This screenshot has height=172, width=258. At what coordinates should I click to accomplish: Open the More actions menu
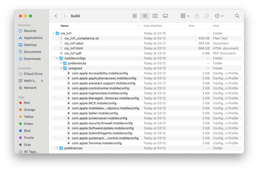219,16
